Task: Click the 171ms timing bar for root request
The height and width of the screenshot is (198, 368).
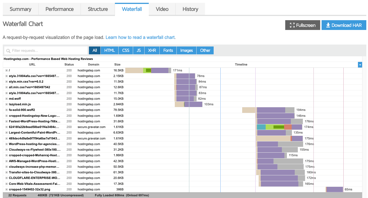Action: point(148,70)
